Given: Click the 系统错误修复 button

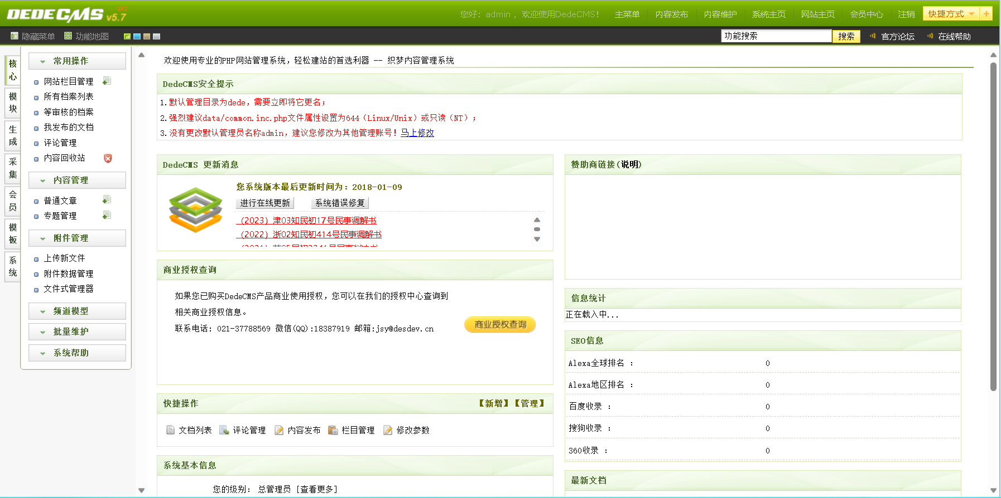Looking at the screenshot, I should click(x=340, y=203).
